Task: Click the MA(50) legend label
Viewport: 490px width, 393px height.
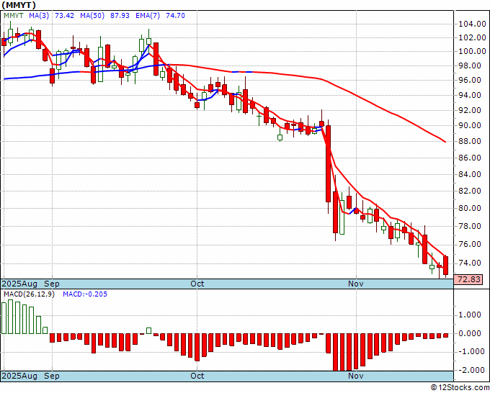Action: coord(92,16)
